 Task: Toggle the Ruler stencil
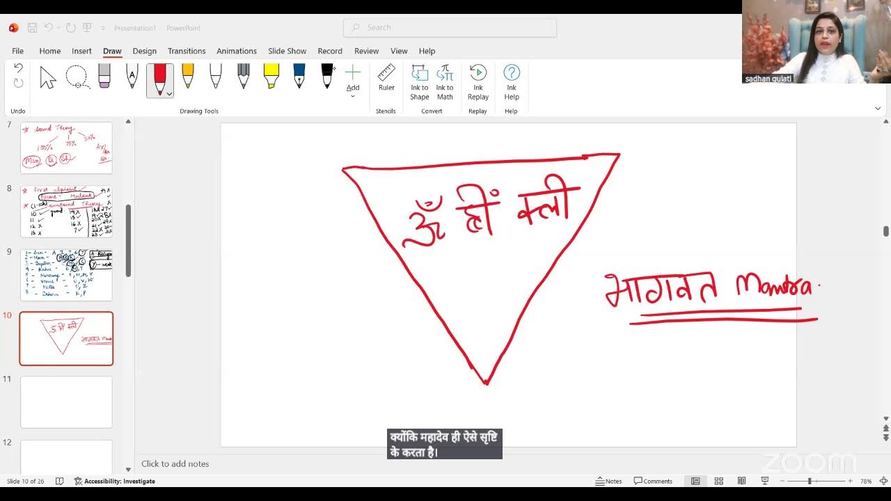(x=386, y=78)
